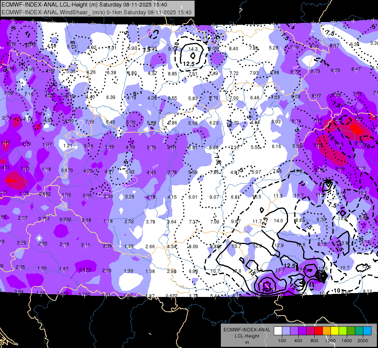
Task: Click the grid value 7.00
Action: (x=234, y=98)
